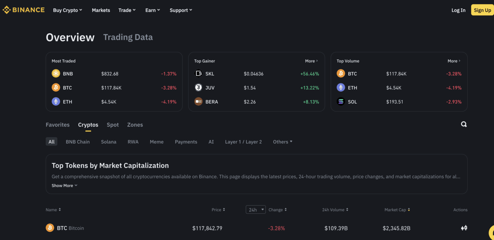Select the Zones tab
This screenshot has height=240, width=494.
pos(135,125)
